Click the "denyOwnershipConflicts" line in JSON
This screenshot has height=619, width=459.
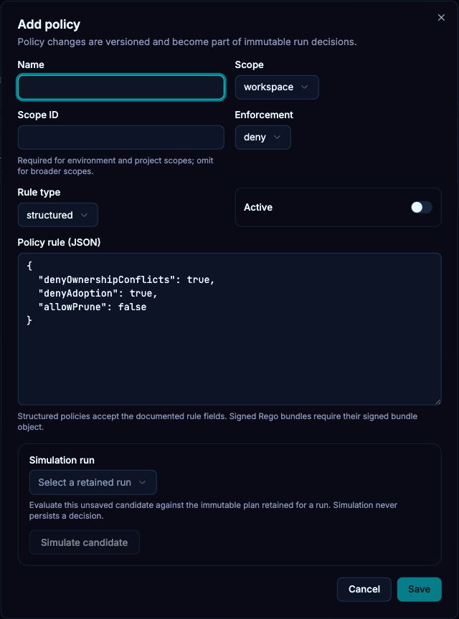point(126,279)
